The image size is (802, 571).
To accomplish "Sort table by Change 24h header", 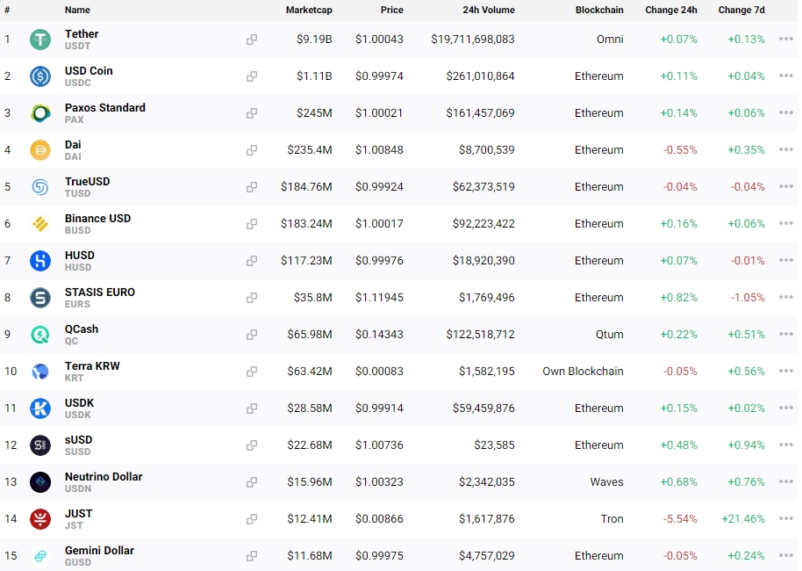I will click(671, 10).
